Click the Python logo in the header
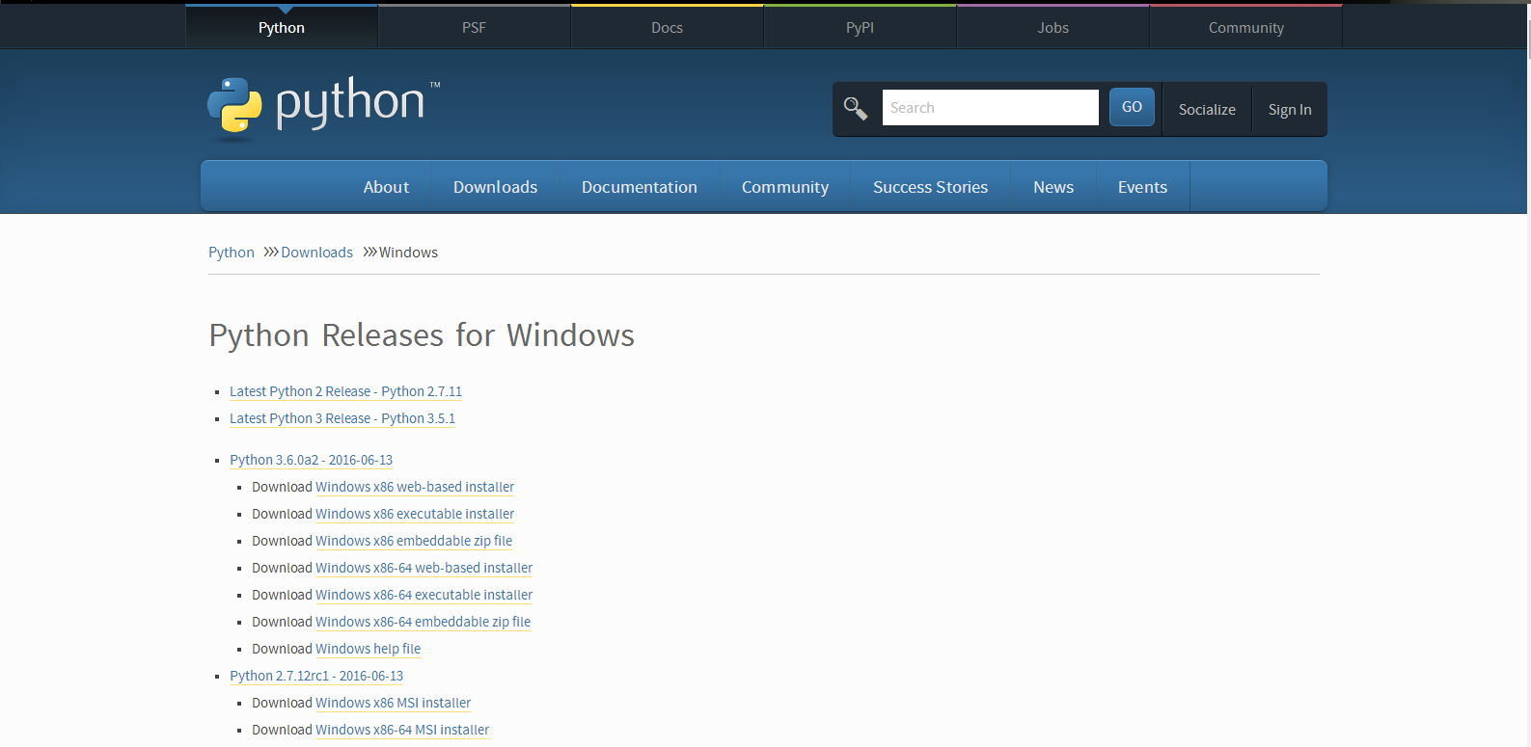 point(324,109)
